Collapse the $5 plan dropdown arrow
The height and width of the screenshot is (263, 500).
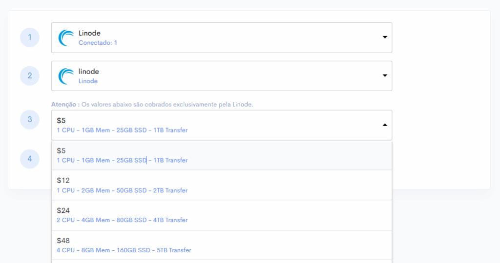tap(385, 125)
